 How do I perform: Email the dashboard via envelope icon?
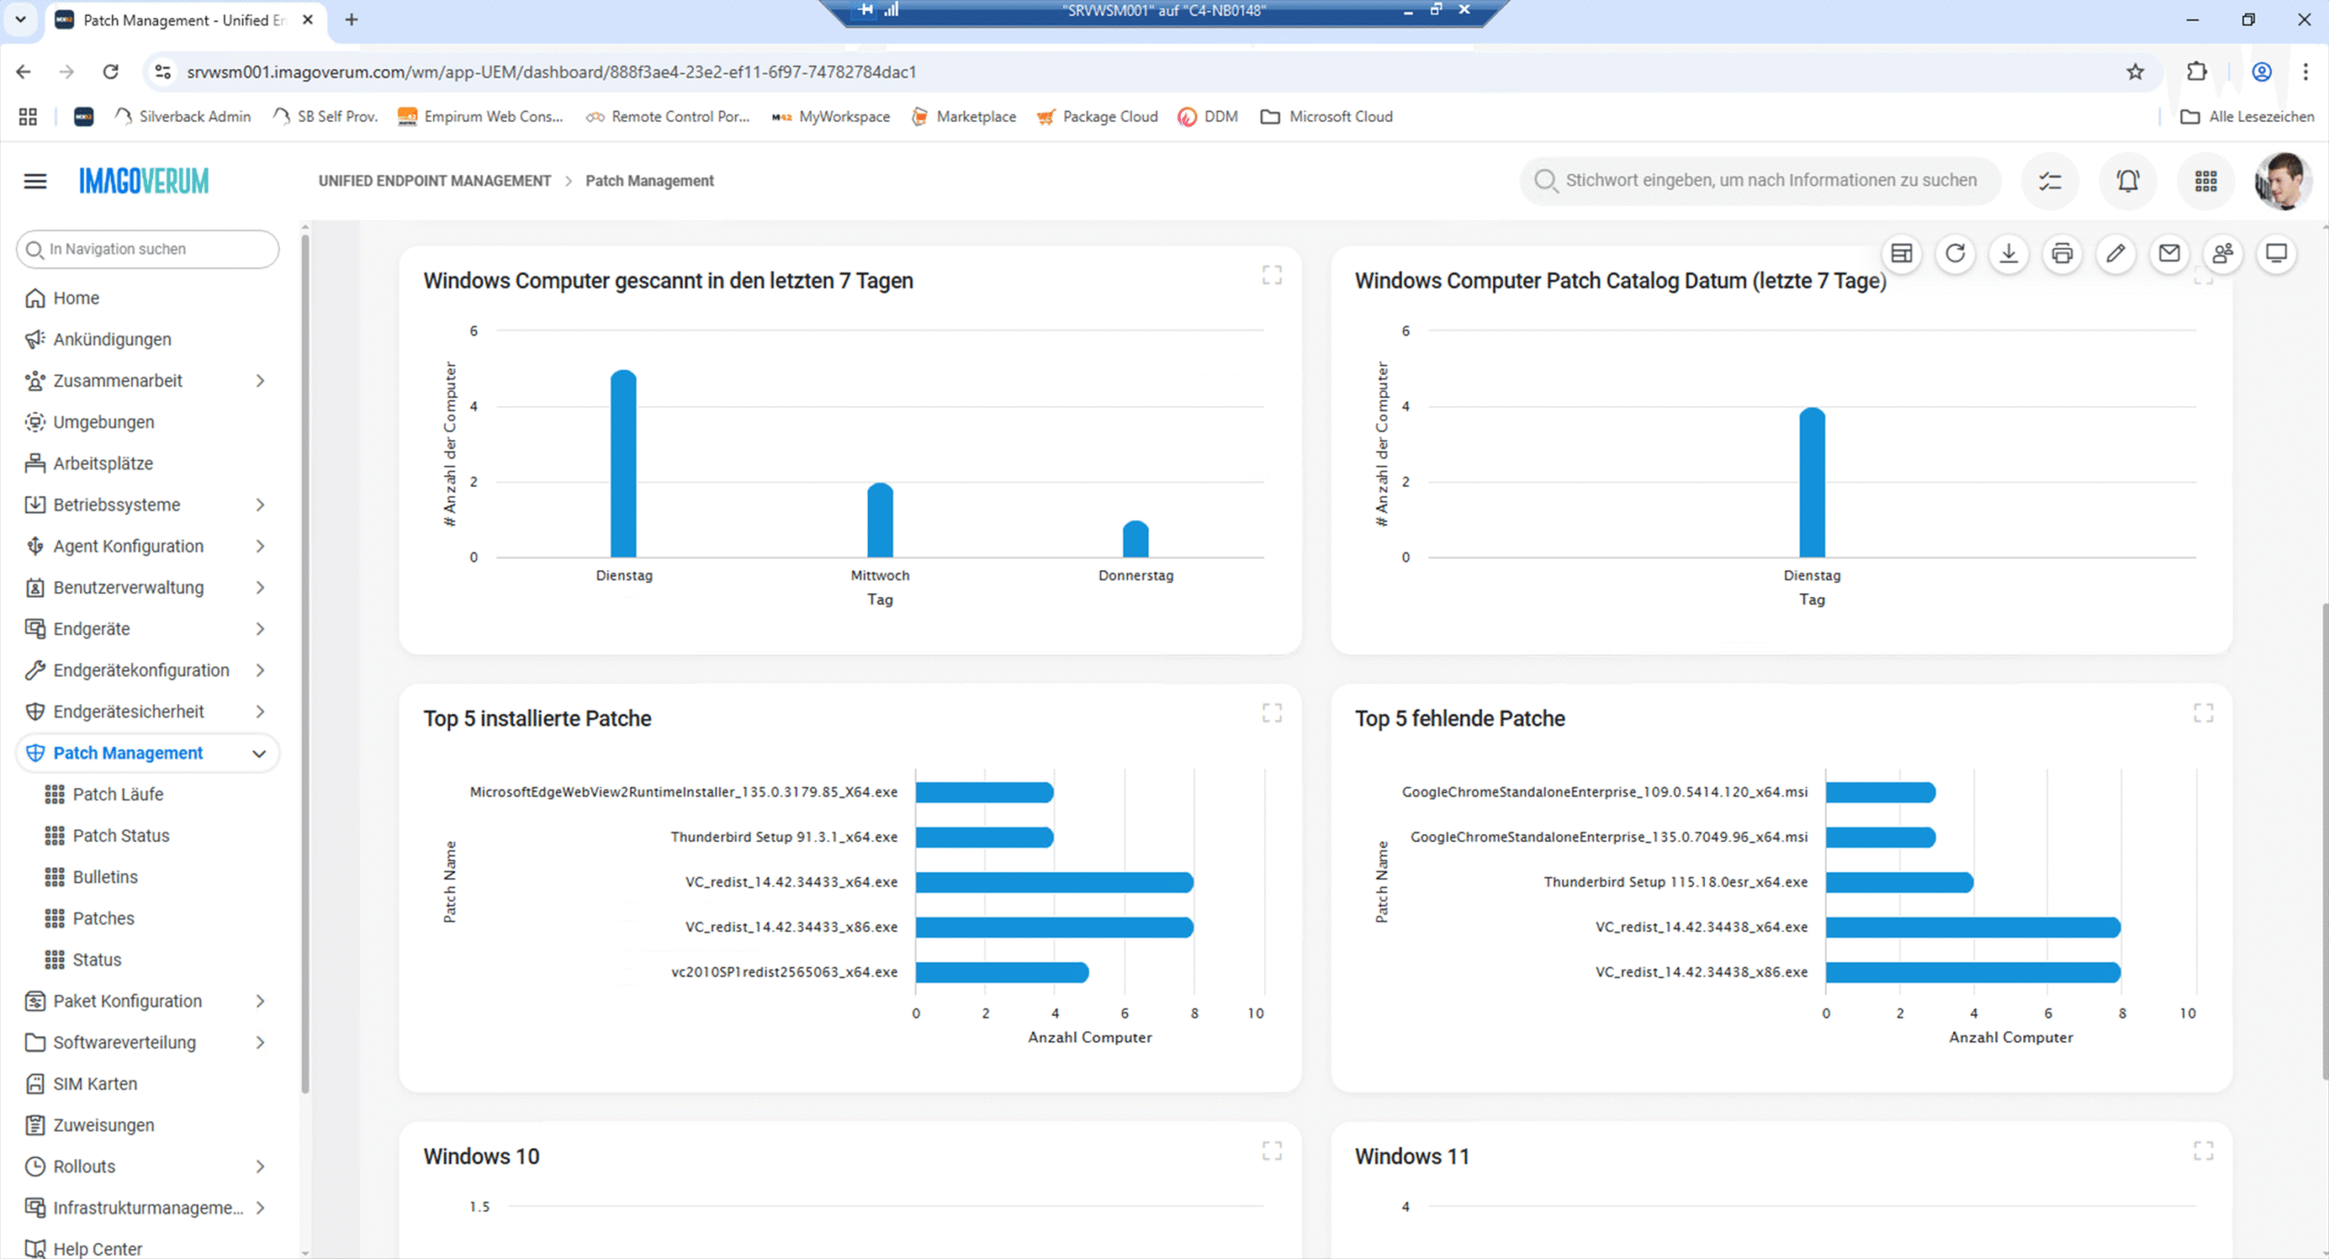tap(2170, 254)
